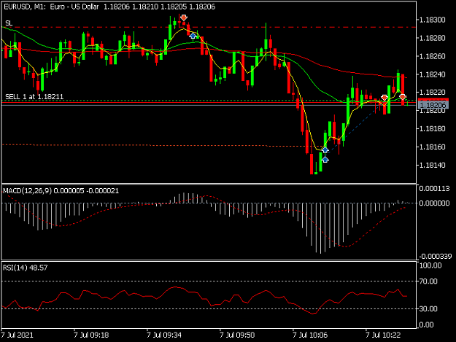Click the 1.18260 price scale label

432,56
